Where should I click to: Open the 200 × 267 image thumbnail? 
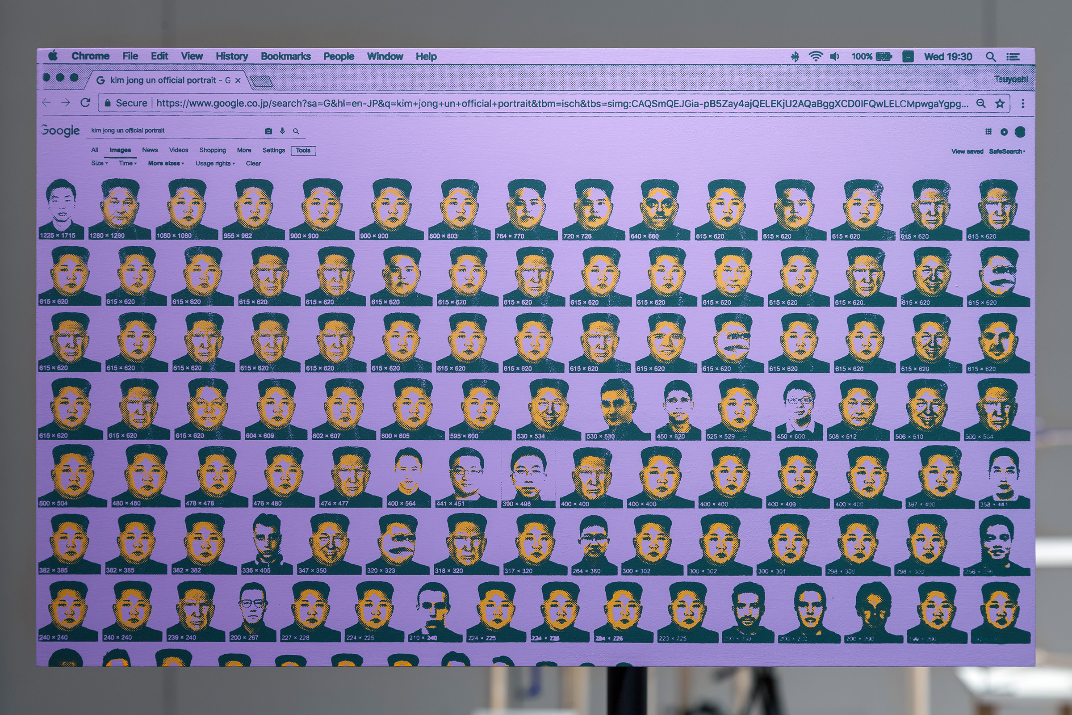253,611
